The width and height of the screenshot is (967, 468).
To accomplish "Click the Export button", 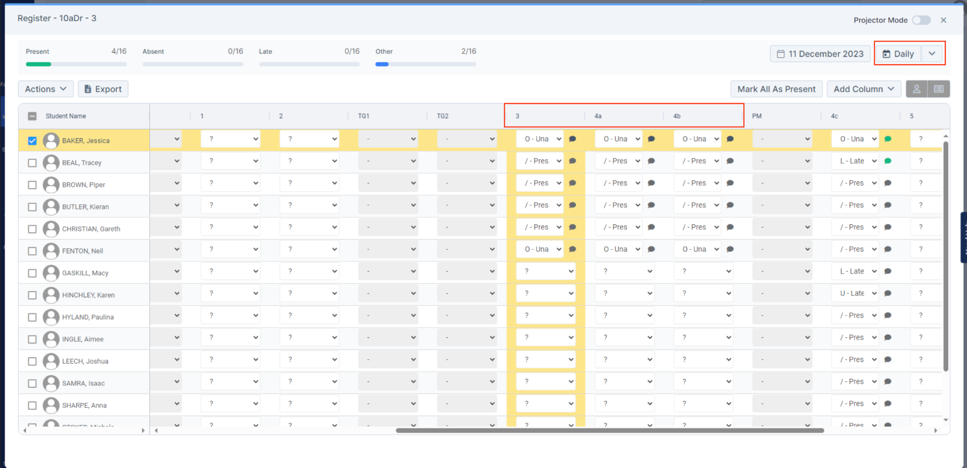I will click(103, 88).
